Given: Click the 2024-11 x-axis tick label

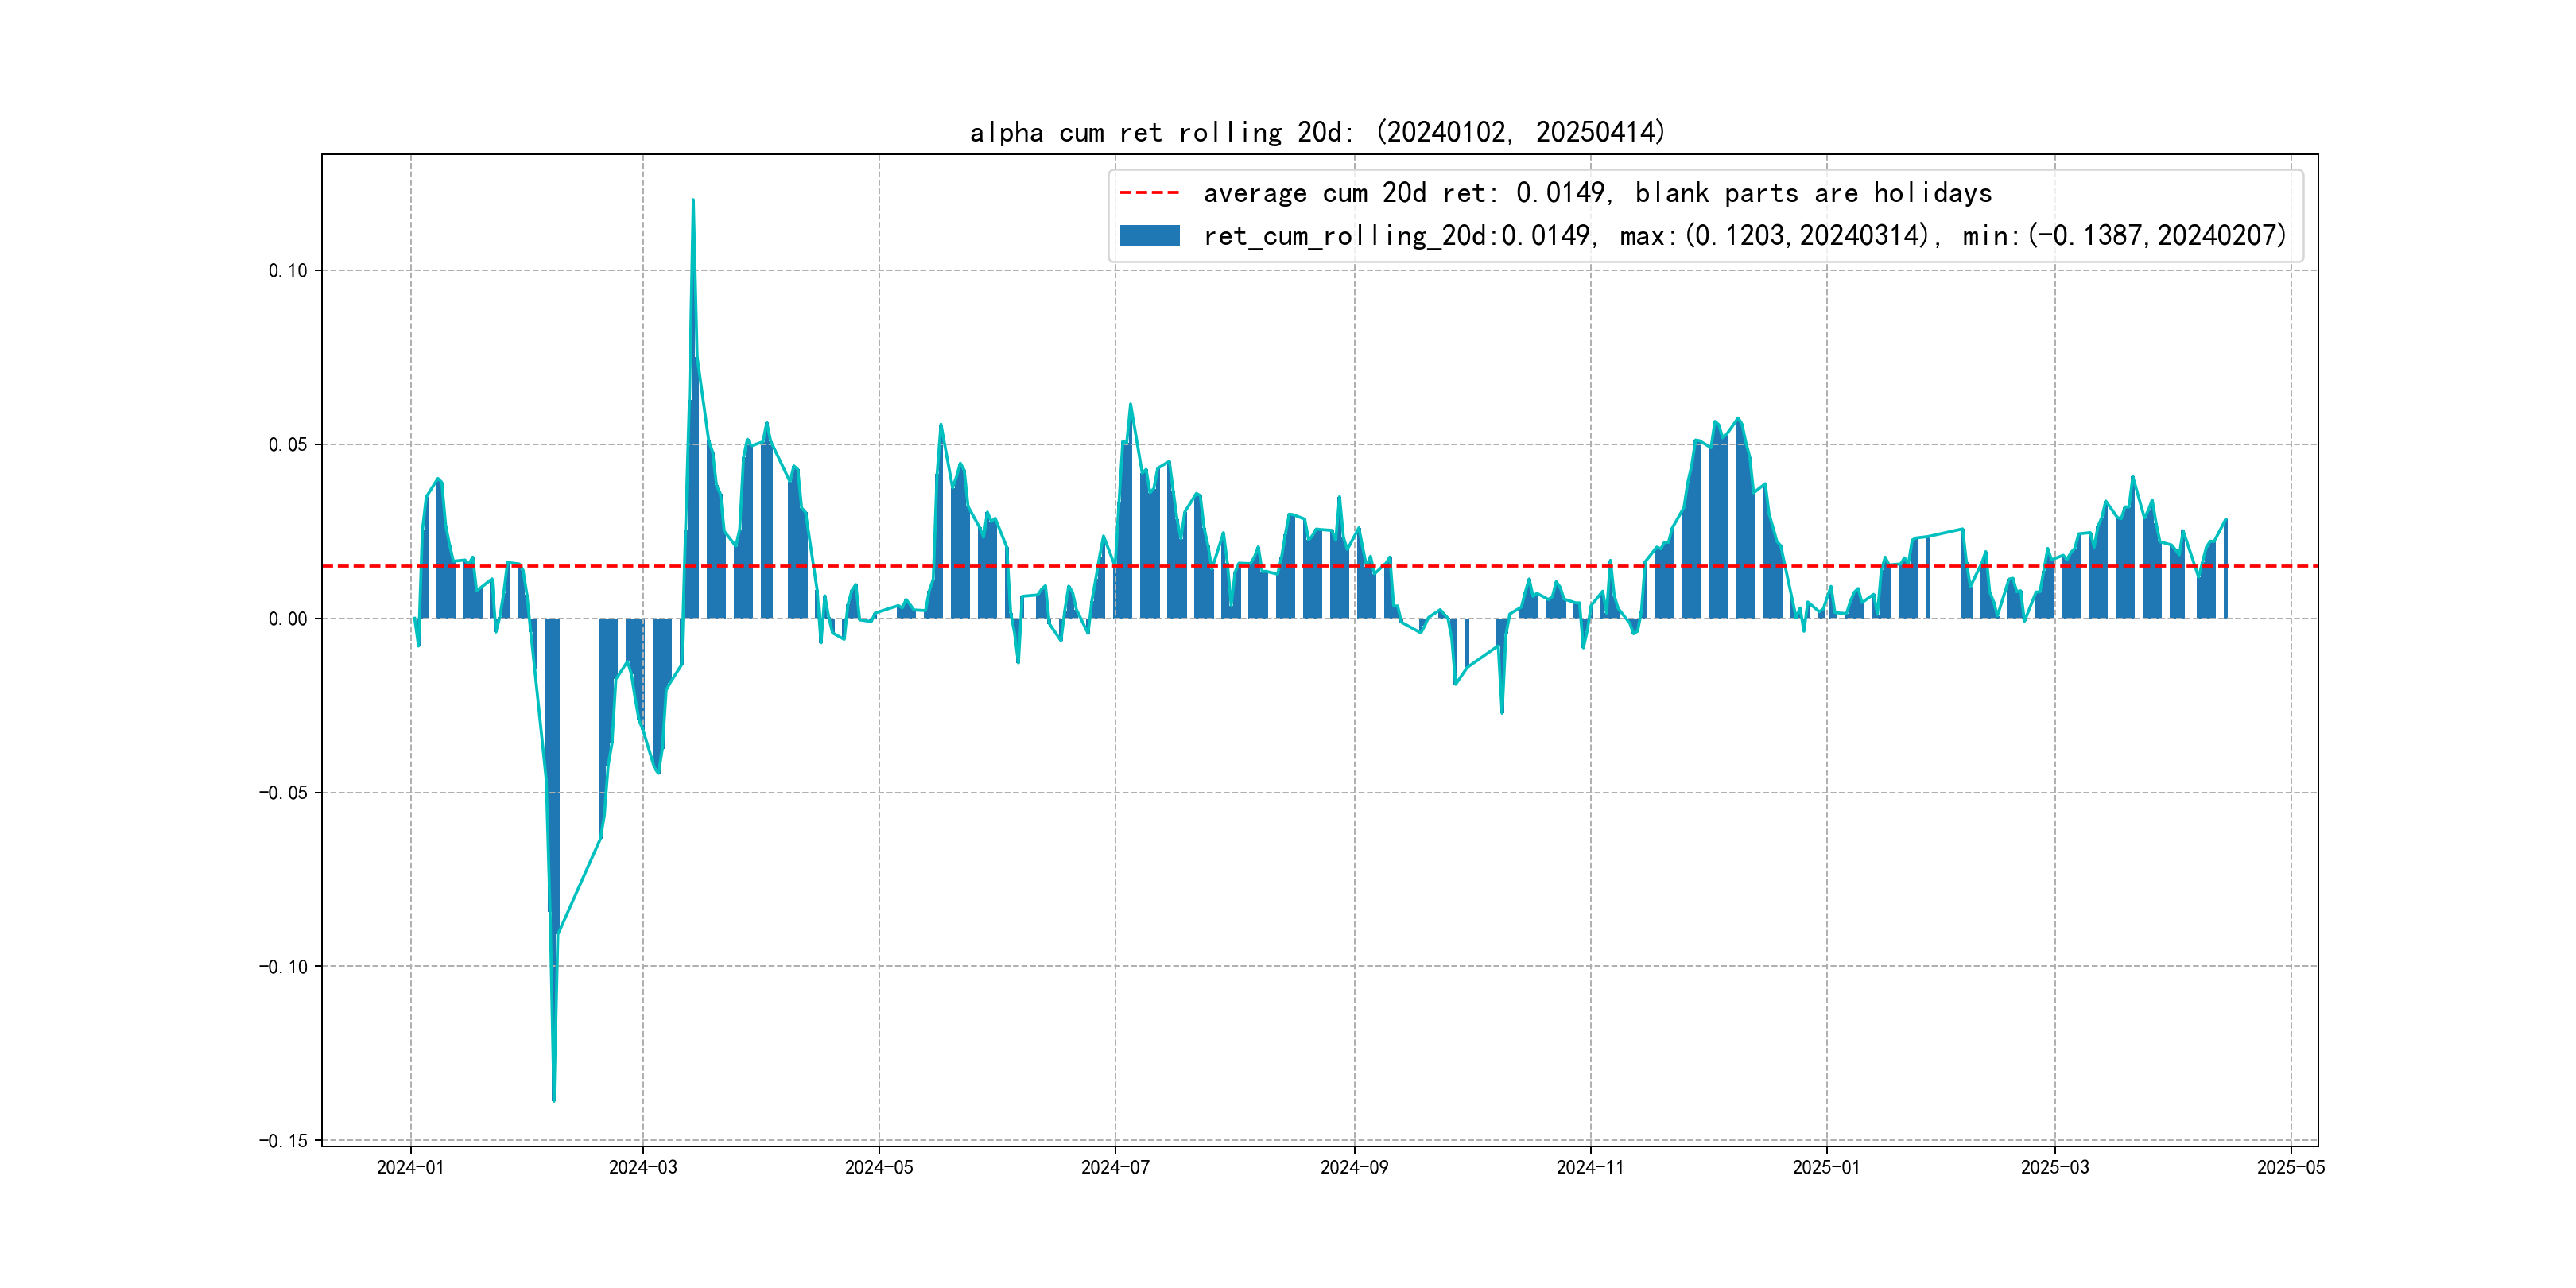Looking at the screenshot, I should tap(1590, 1167).
